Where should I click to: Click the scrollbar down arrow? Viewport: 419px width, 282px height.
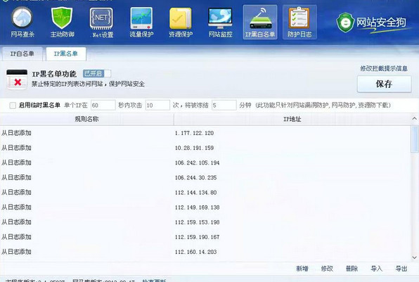415,257
